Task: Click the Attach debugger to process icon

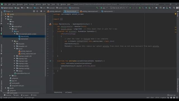Action: (x=149, y=8)
